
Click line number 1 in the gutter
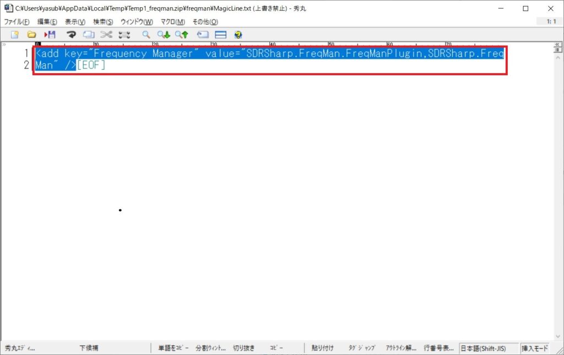pos(26,53)
